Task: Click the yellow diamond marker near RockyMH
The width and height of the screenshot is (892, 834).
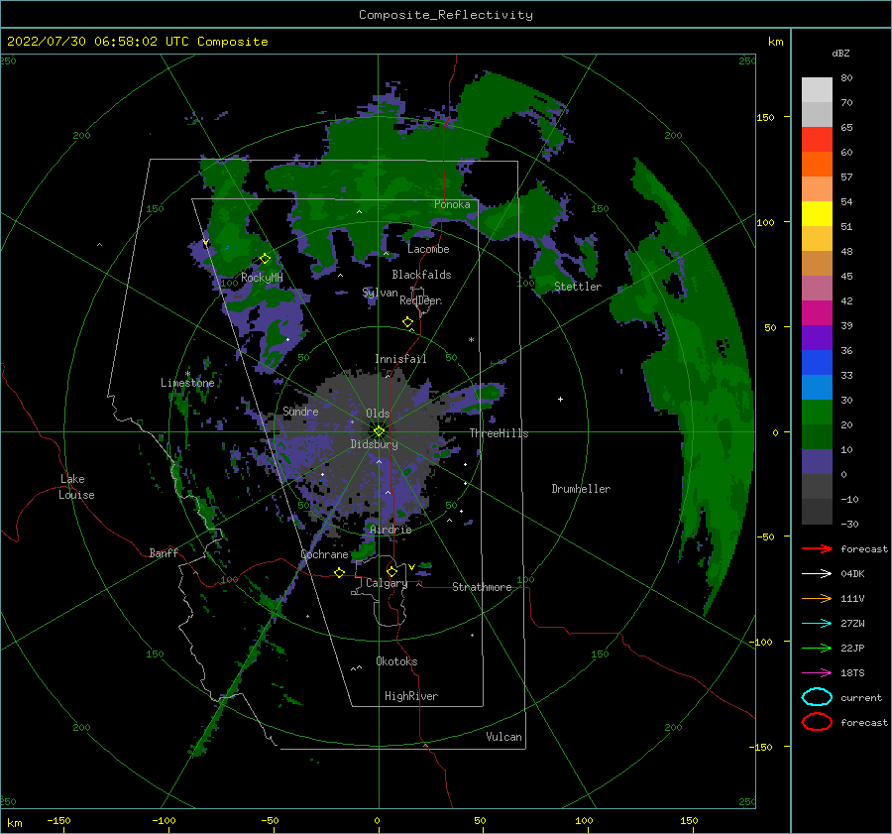Action: coord(265,259)
